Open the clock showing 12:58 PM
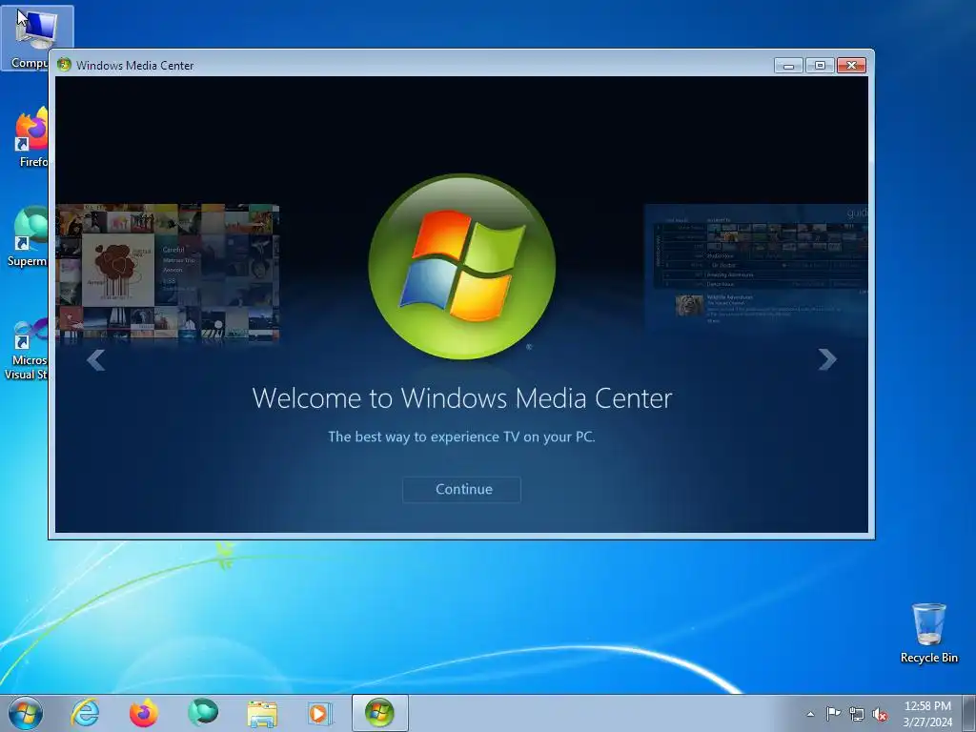This screenshot has width=976, height=732. 927,714
